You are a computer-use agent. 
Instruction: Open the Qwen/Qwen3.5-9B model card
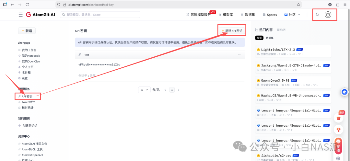(293, 82)
